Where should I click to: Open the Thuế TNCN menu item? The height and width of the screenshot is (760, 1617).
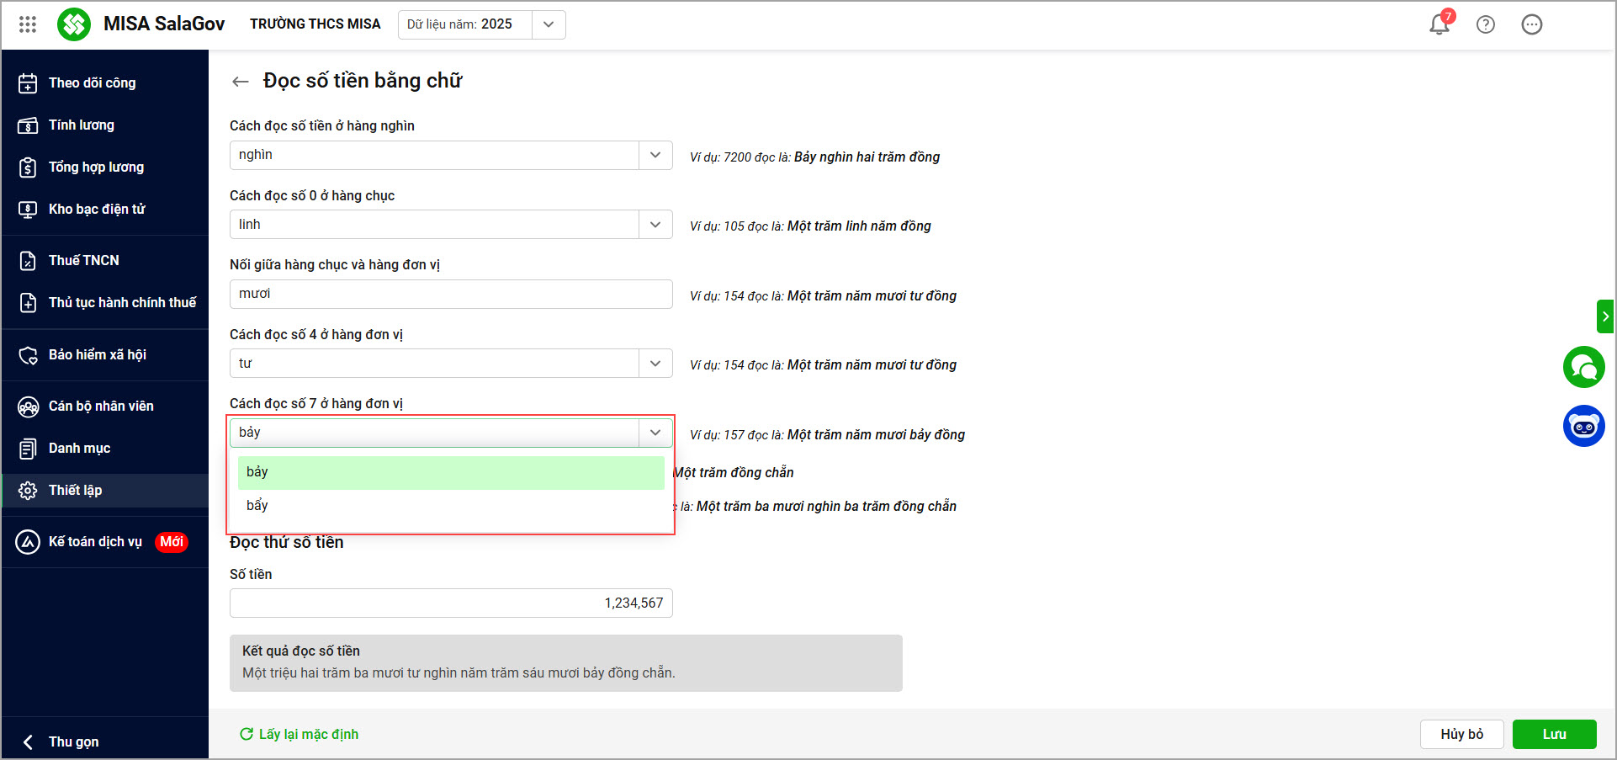[104, 261]
